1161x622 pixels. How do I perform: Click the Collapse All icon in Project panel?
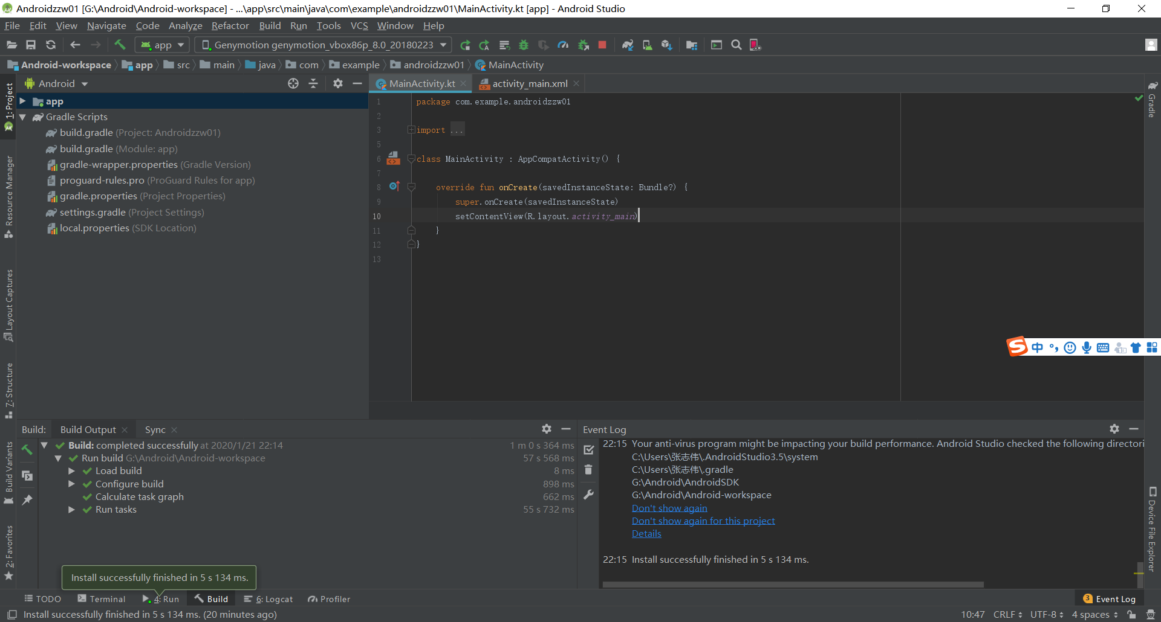(313, 83)
